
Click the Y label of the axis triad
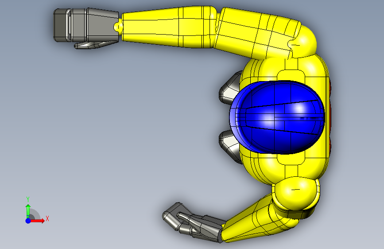click(28, 199)
